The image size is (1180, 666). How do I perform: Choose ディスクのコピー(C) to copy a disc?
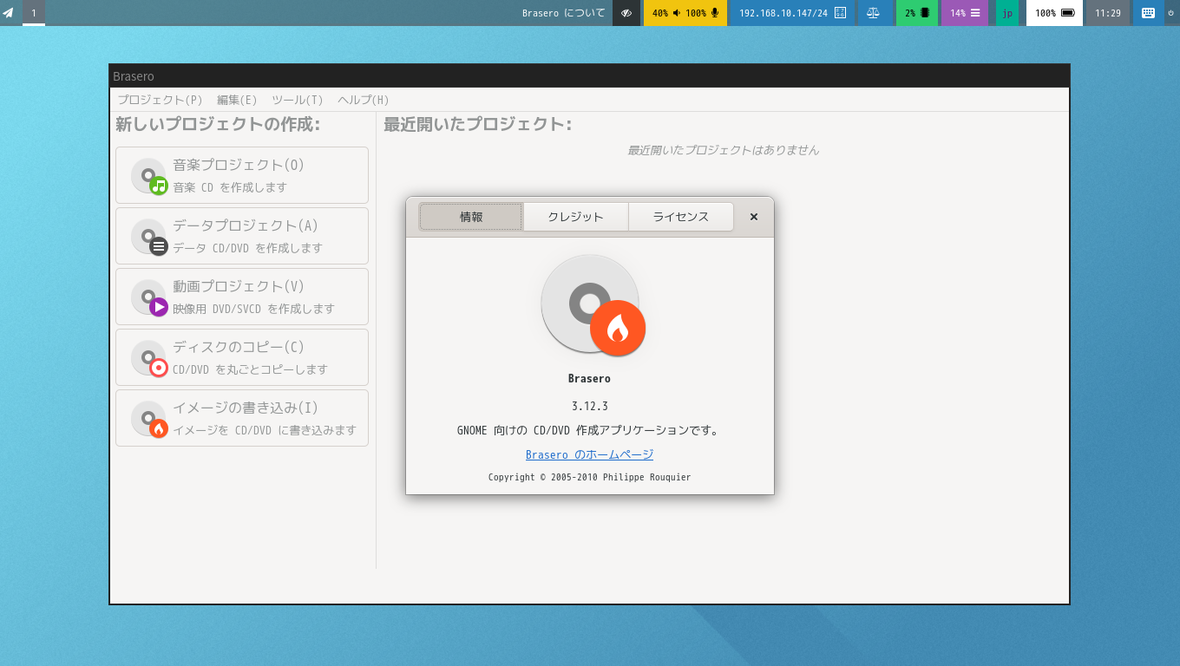tap(242, 357)
